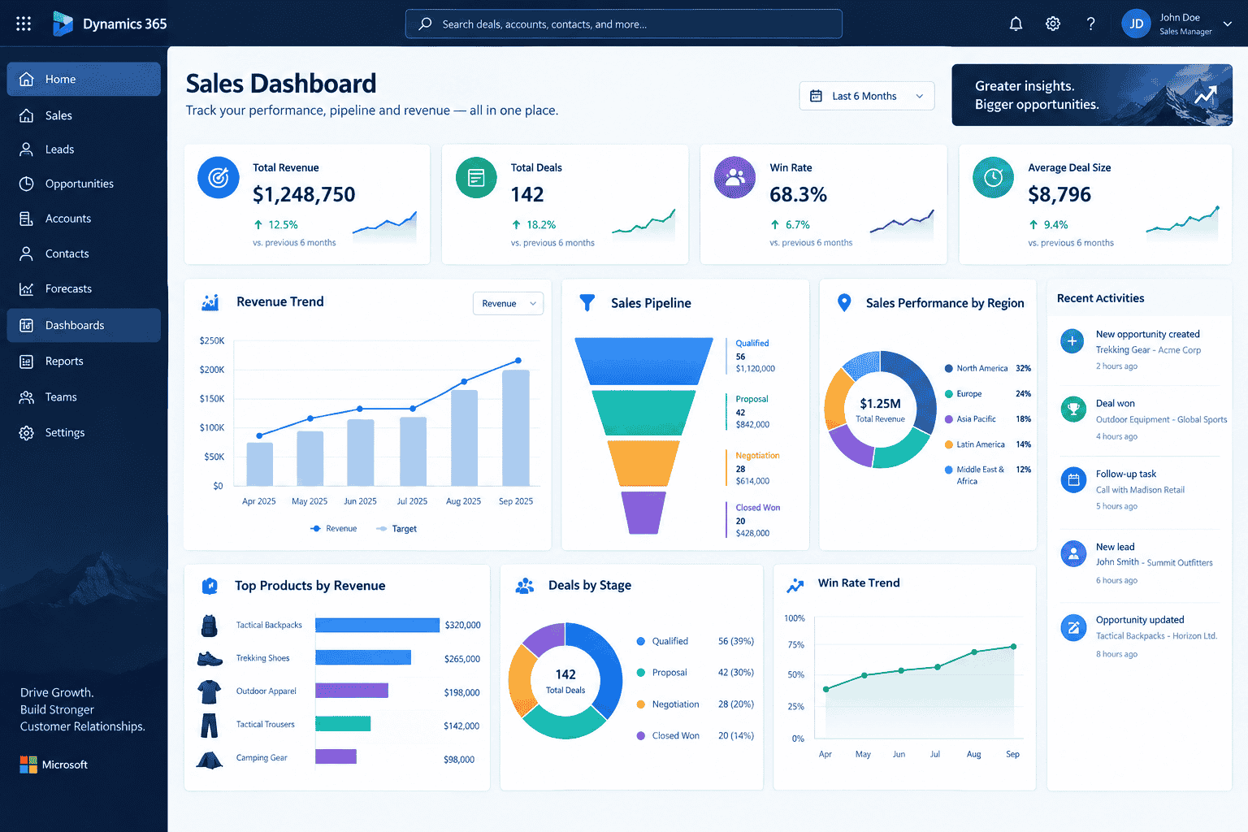This screenshot has height=832, width=1248.
Task: Click the Opportunity updated edit icon
Action: click(1073, 627)
